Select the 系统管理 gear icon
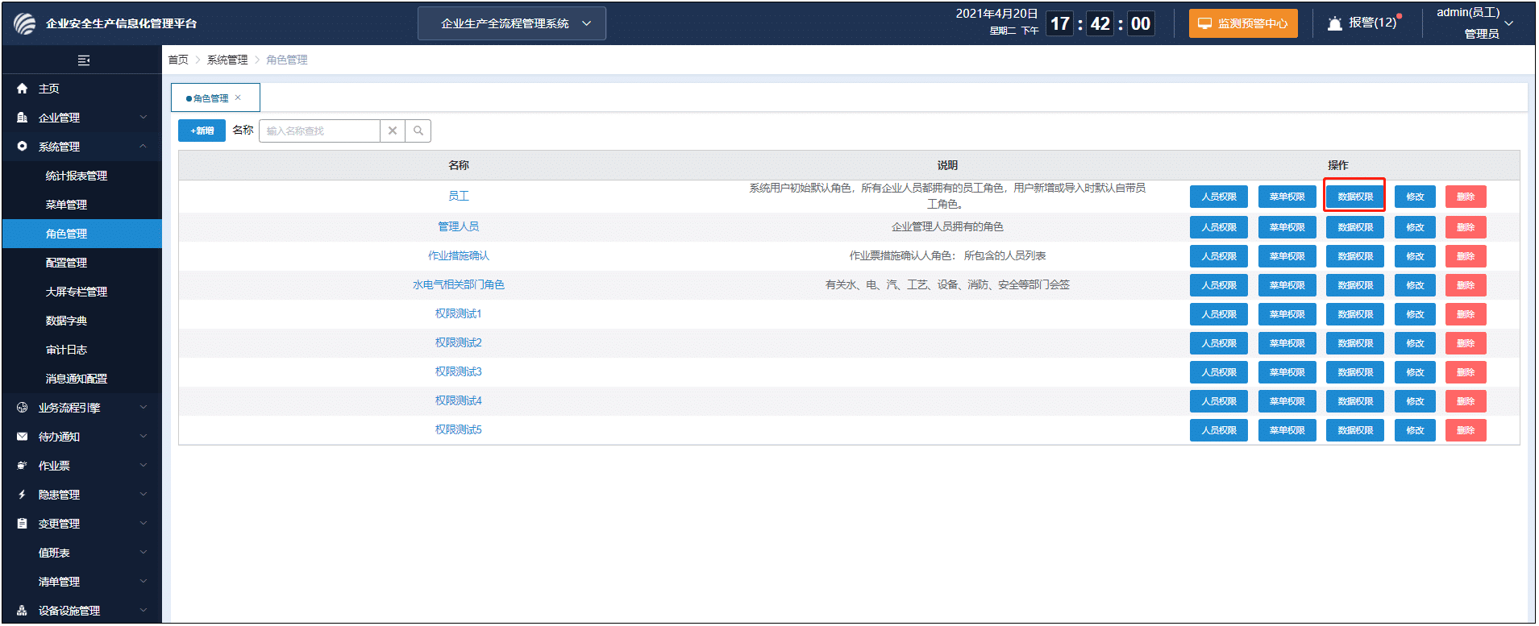 point(22,147)
